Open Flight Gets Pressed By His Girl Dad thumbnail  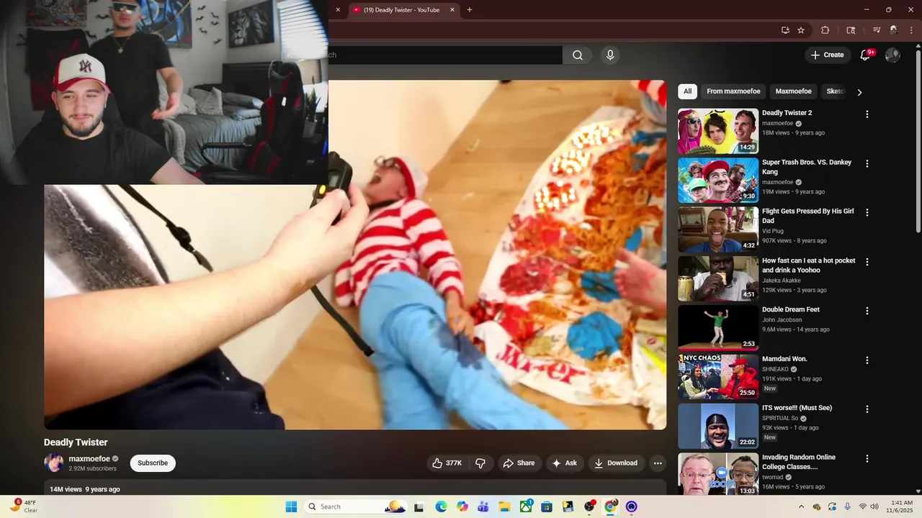pyautogui.click(x=718, y=230)
